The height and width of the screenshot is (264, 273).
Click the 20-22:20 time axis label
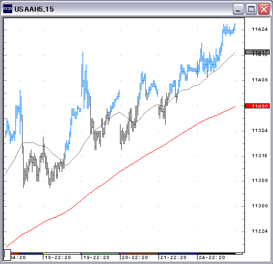(x=135, y=257)
